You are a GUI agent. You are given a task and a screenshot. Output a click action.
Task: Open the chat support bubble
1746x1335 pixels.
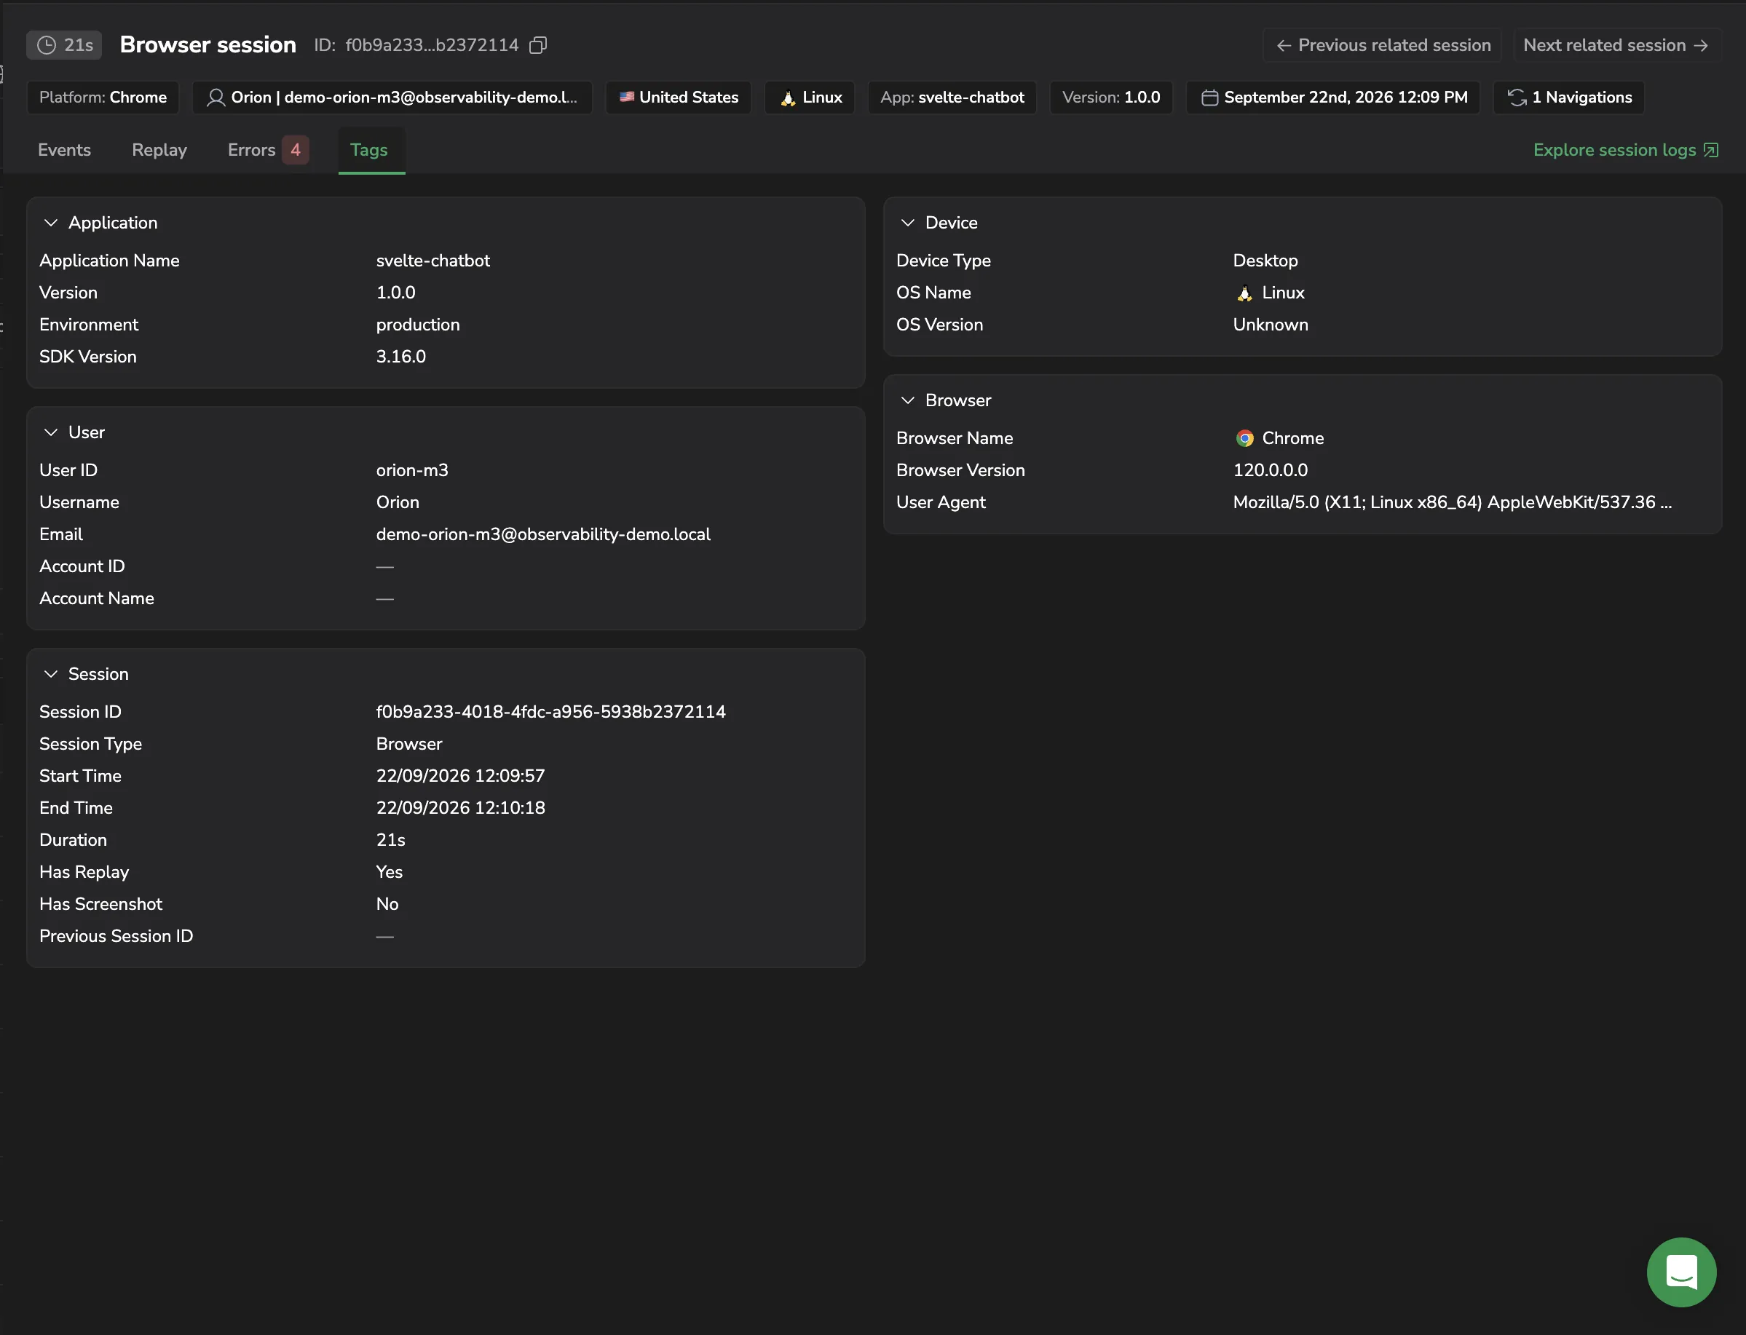click(x=1680, y=1272)
